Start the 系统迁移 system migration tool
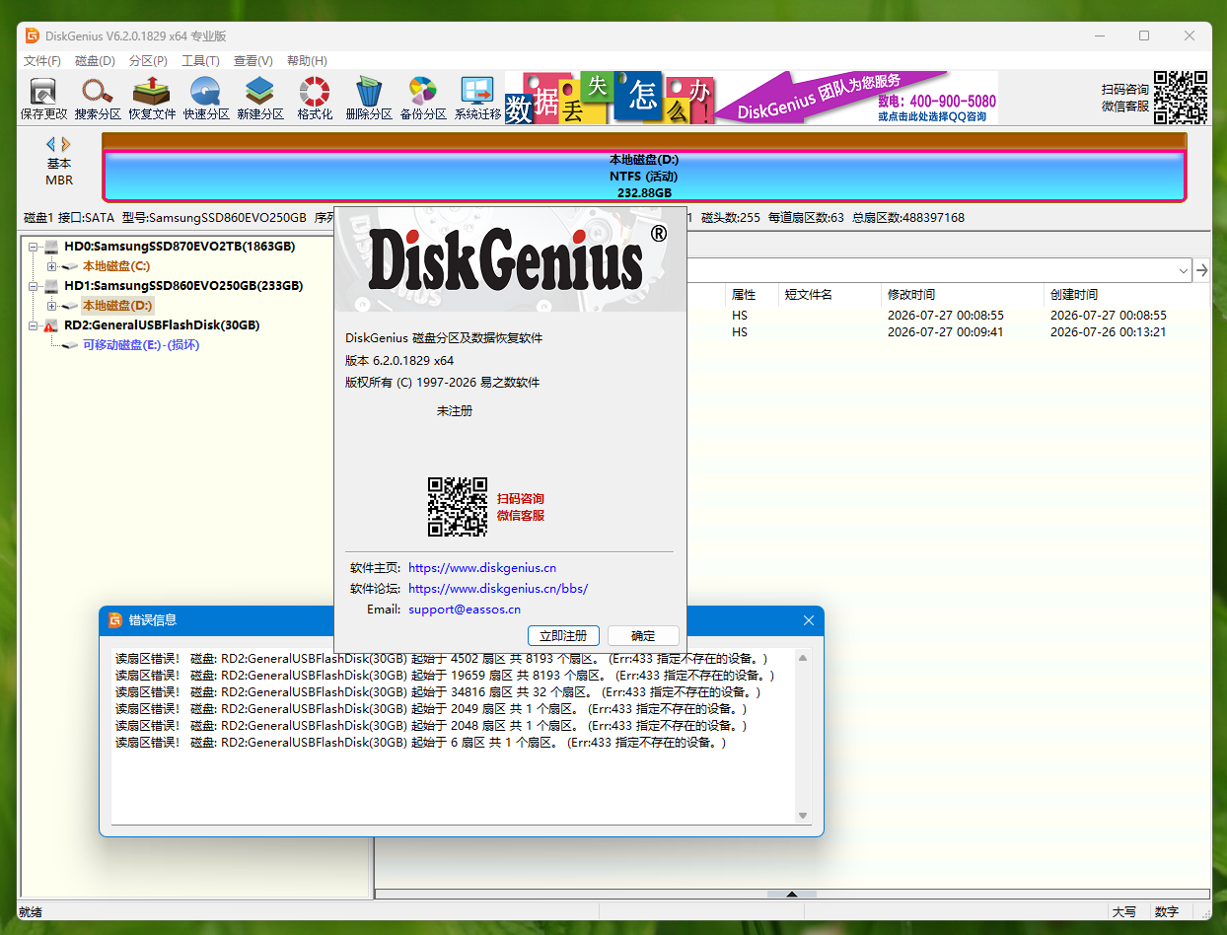1227x935 pixels. (x=477, y=99)
